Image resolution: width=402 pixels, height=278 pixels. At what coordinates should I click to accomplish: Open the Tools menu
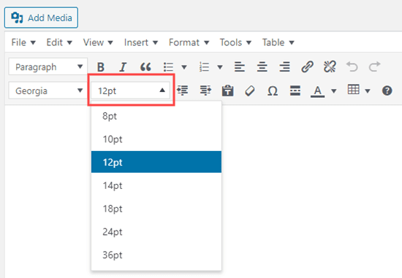click(235, 42)
